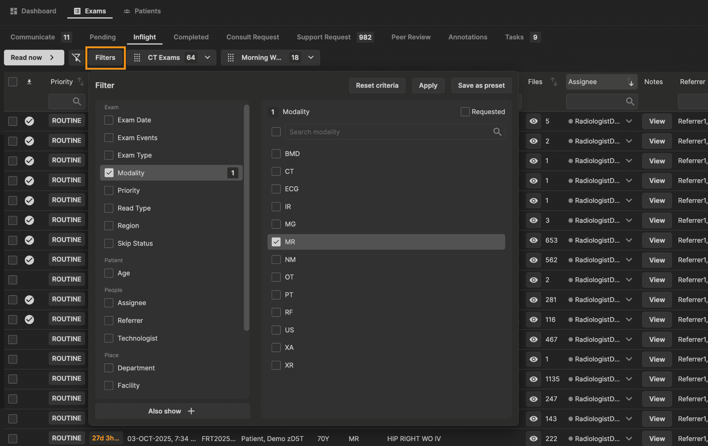Click Priority column sort arrows
This screenshot has height=446, width=708.
[x=81, y=82]
